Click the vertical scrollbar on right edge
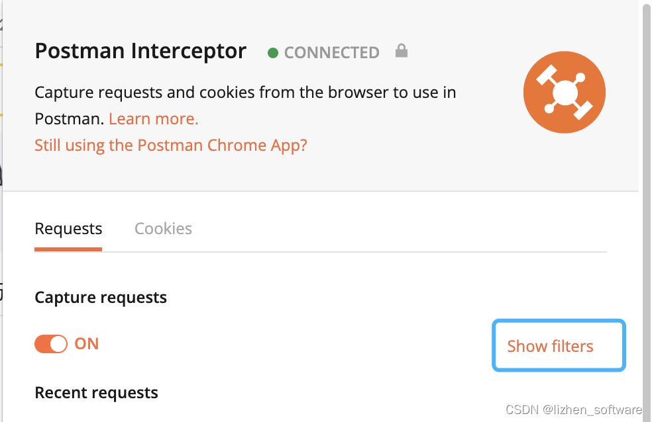652x422 pixels. 646,211
